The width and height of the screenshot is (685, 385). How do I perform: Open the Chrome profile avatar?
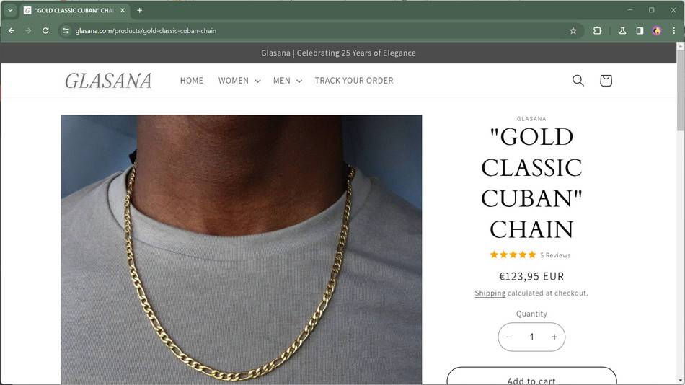(657, 31)
